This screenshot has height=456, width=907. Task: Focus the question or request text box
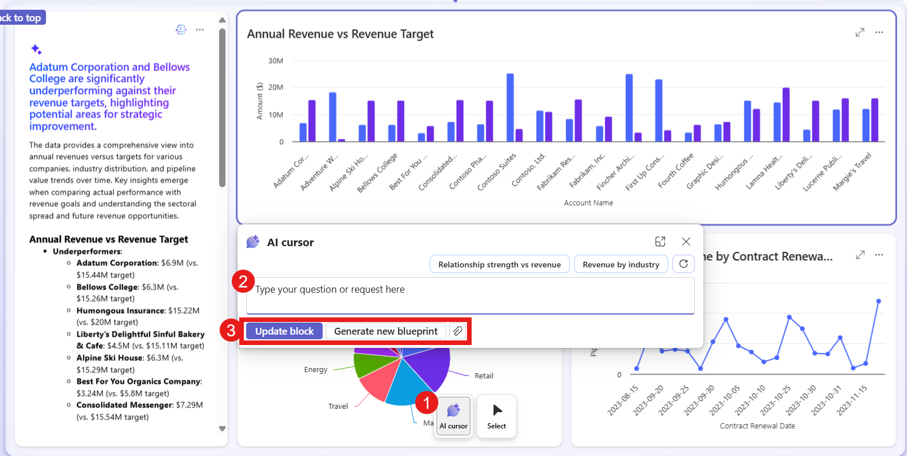pos(470,296)
